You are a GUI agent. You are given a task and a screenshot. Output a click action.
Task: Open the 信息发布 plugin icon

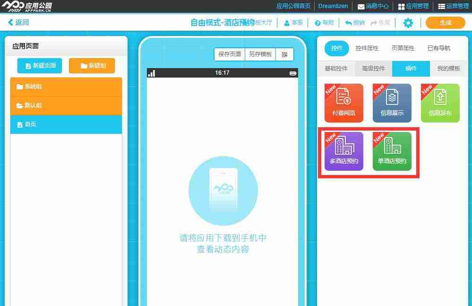click(x=440, y=103)
